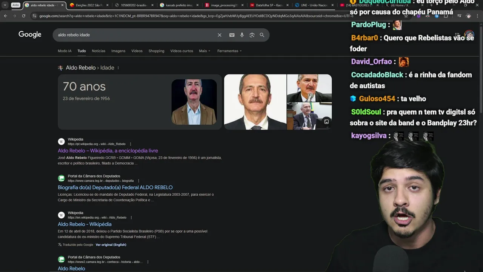Close the Eleições 2022 São Paulo tab

108,5
